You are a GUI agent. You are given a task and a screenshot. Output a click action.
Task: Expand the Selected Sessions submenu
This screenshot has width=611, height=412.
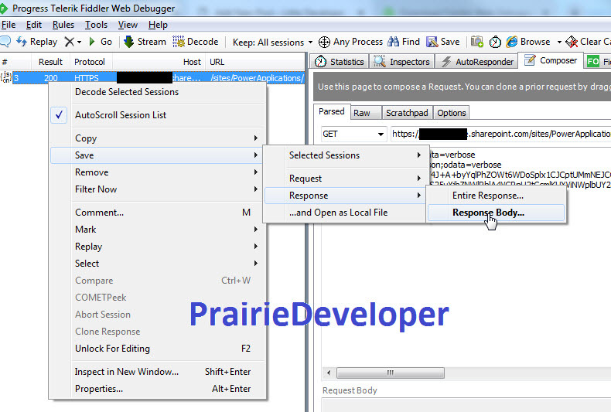pos(344,155)
